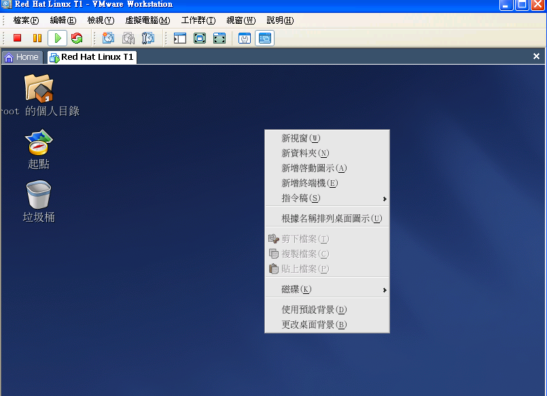
Task: Expand the 指令稿(S) submenu
Action: 328,199
